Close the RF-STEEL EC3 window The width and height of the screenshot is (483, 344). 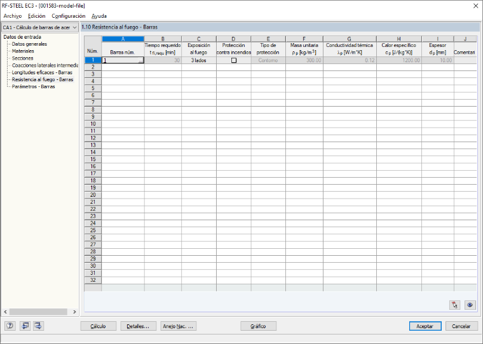click(475, 6)
